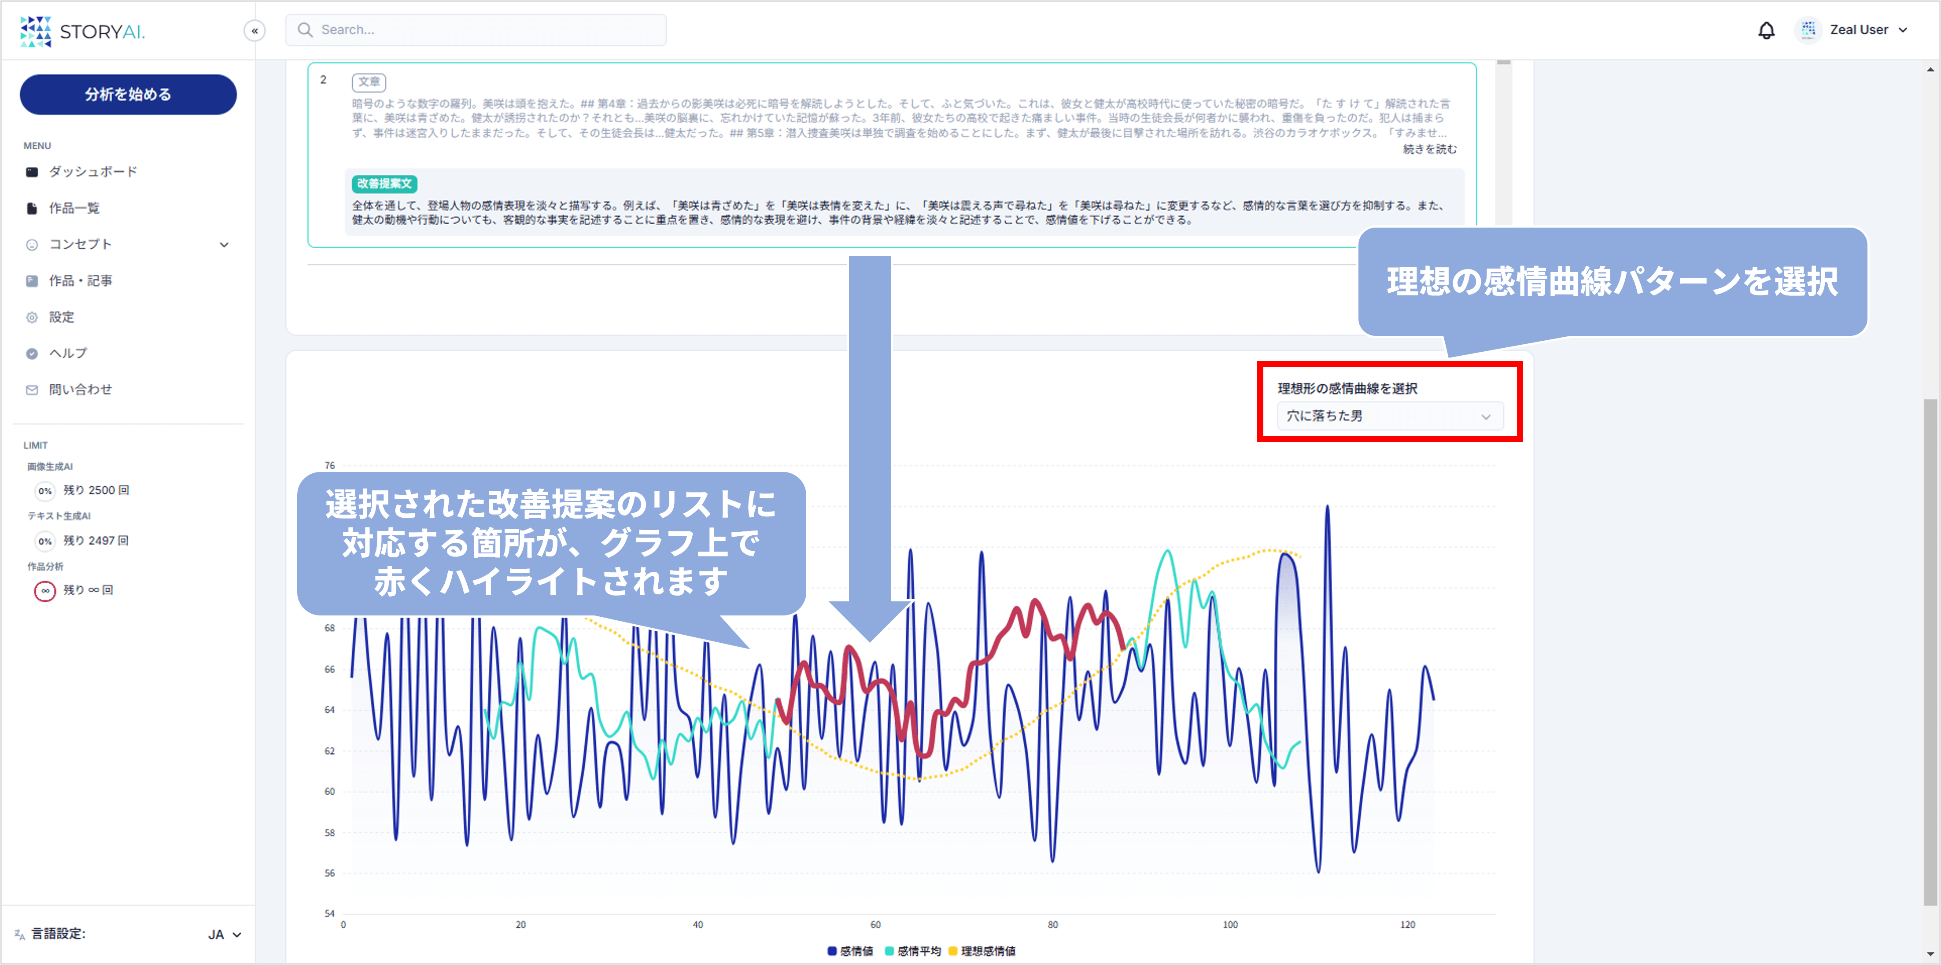The width and height of the screenshot is (1941, 965).
Task: Expand the コンセプト menu chevron
Action: [224, 245]
